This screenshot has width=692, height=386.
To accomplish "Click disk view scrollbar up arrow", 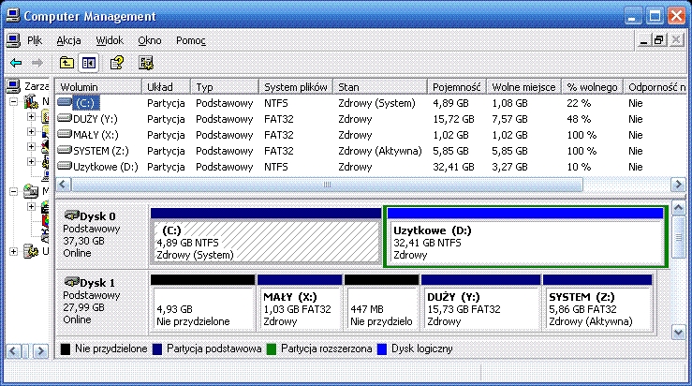I will [x=678, y=208].
